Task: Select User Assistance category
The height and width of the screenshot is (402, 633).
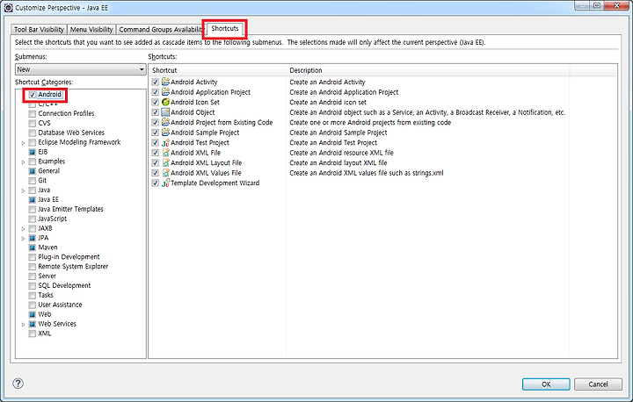Action: tap(60, 305)
